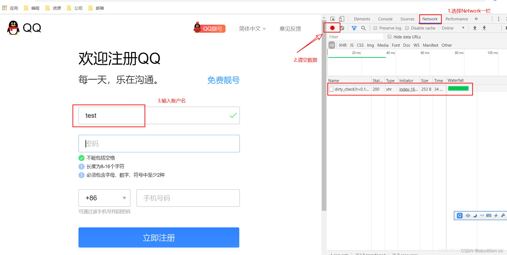Clear the network log
The width and height of the screenshot is (507, 255).
pos(342,28)
